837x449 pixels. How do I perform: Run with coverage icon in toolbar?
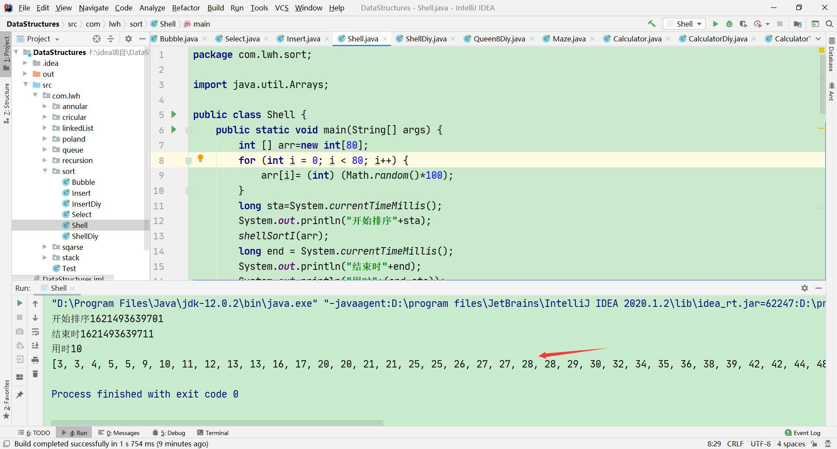pos(744,24)
